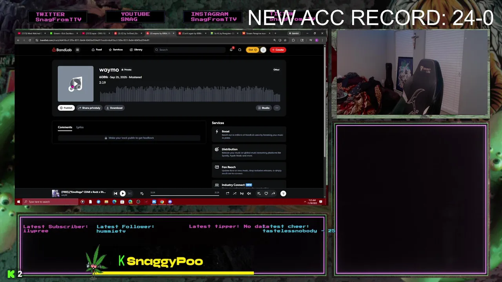The height and width of the screenshot is (282, 502).
Task: Open the Industry Connect service card
Action: pos(249,185)
